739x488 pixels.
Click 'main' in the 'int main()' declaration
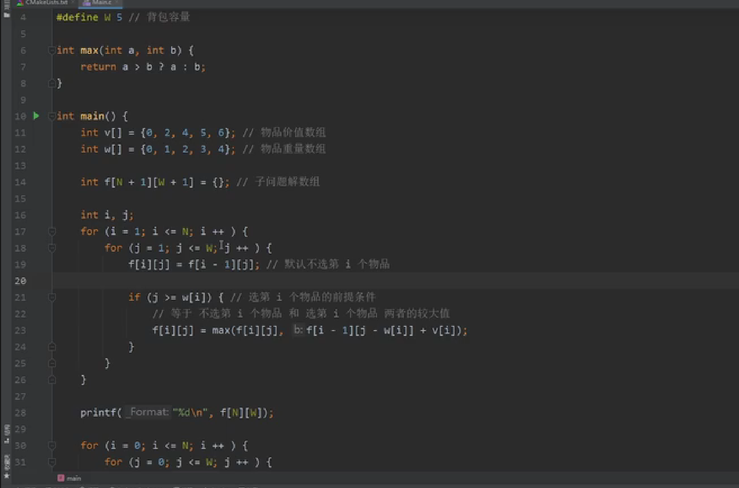coord(92,116)
